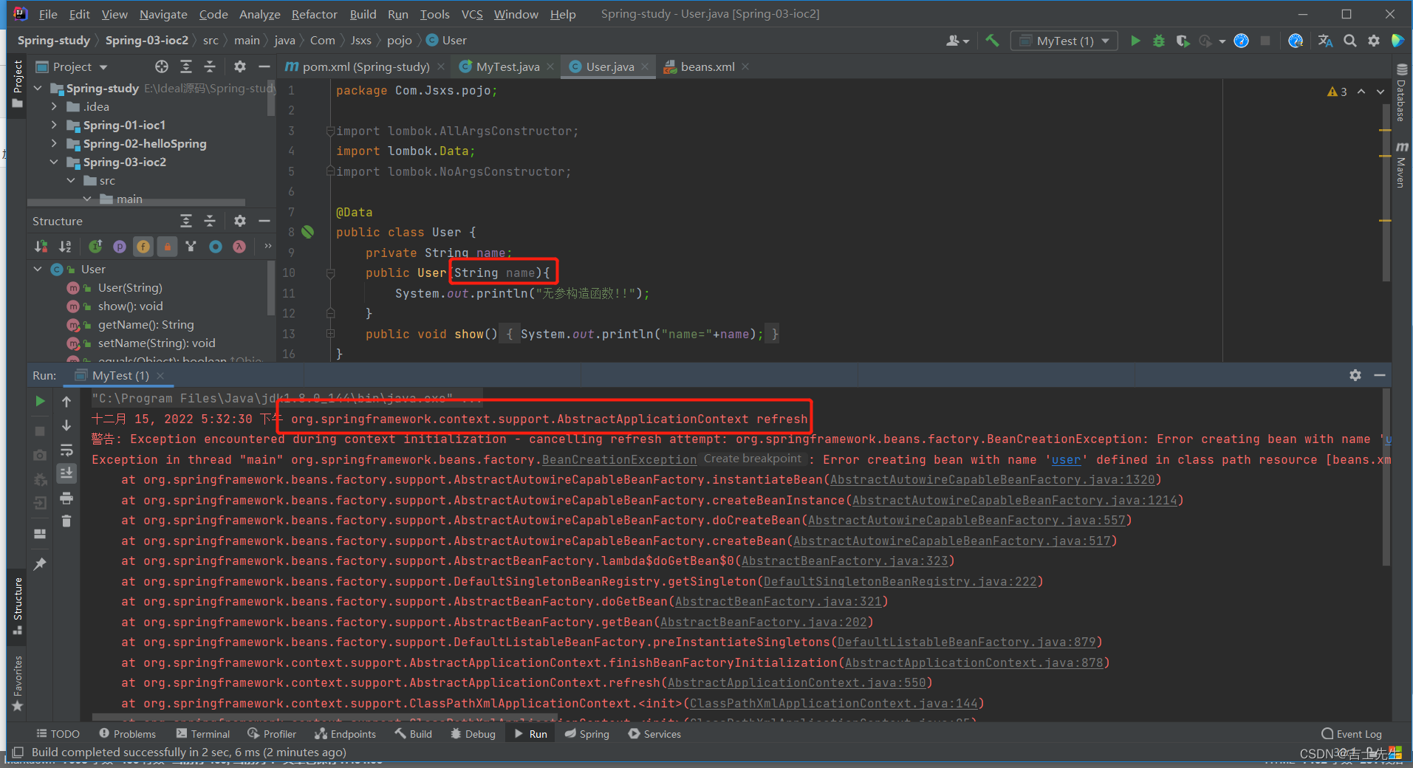Screen dimensions: 1413x768
Task: Switch to beans.xml editor tab
Action: tap(707, 67)
